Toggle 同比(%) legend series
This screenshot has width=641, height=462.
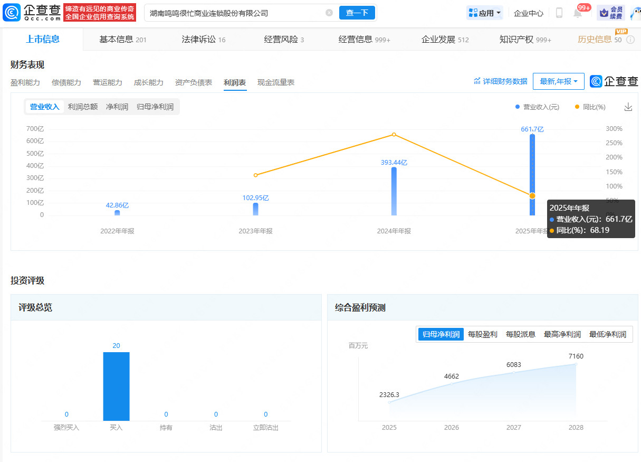point(590,107)
